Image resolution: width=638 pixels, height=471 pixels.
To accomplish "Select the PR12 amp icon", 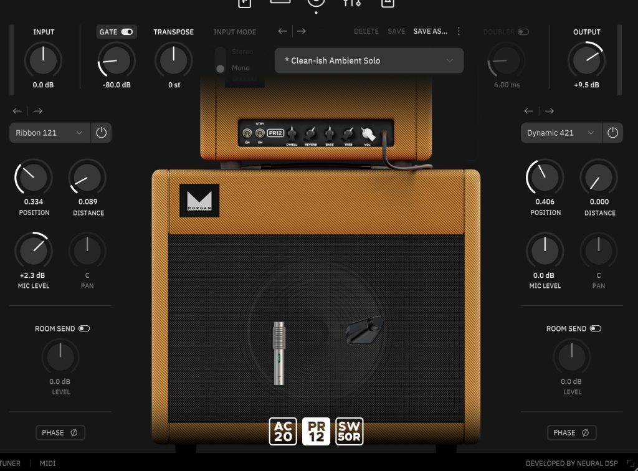I will (x=316, y=432).
